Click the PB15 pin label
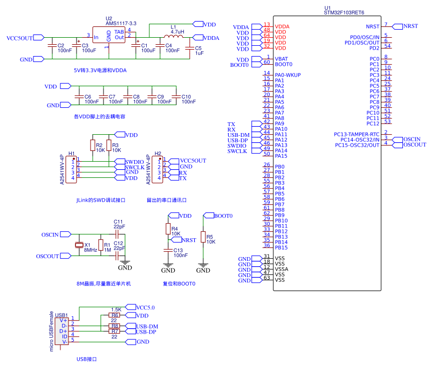Screen dimensions: 432x367 point(281,248)
